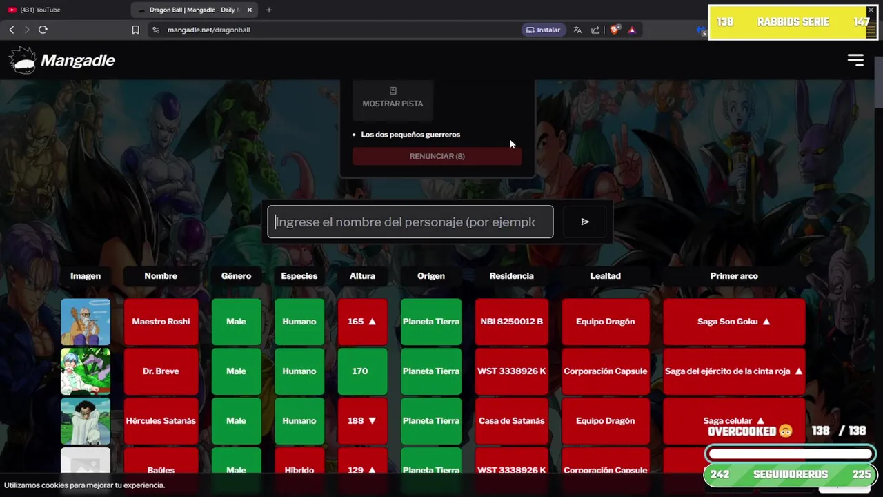This screenshot has width=883, height=497.
Task: Reload the page with refresh icon
Action: tap(43, 30)
